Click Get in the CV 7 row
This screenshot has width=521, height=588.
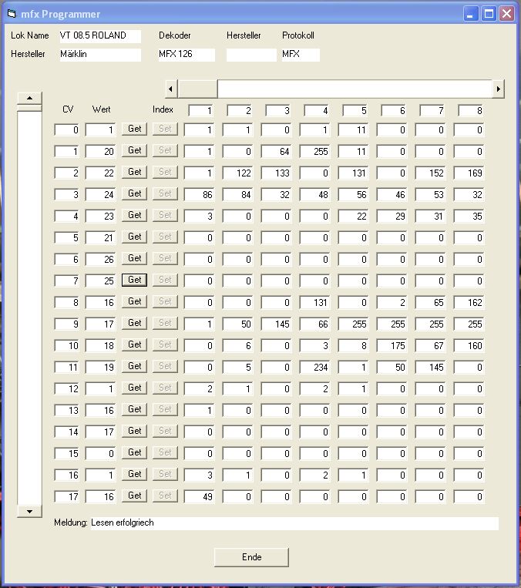tap(135, 280)
